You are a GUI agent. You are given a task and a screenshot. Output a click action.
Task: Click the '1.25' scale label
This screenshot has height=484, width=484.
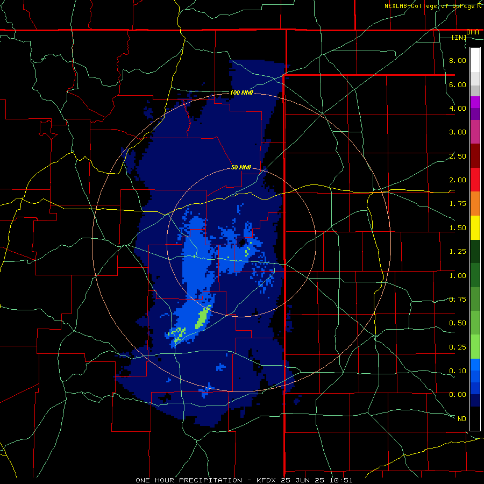point(458,252)
